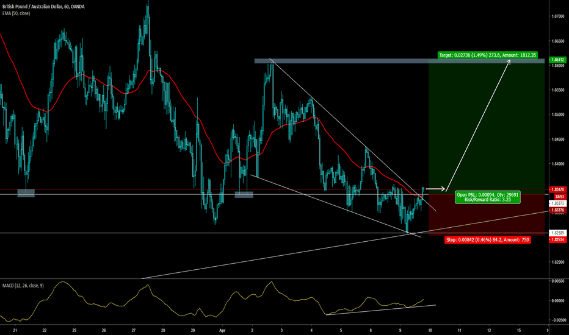
Task: Click the 1.86500 price axis label
Action: point(558,41)
